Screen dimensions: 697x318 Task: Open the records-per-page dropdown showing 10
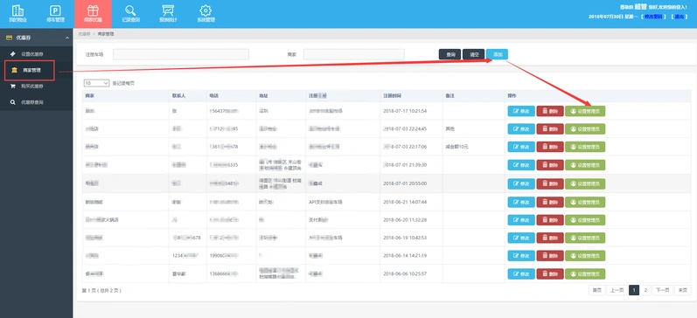pyautogui.click(x=96, y=83)
